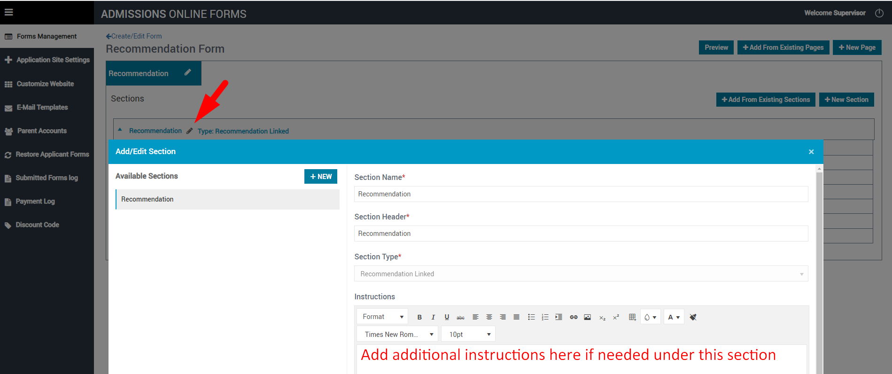Click the New Page button
Viewport: 892px width, 374px height.
click(857, 47)
